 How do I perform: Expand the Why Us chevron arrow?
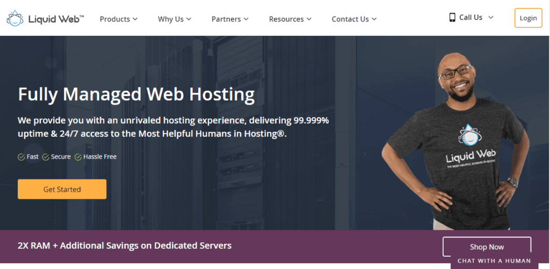pos(189,19)
